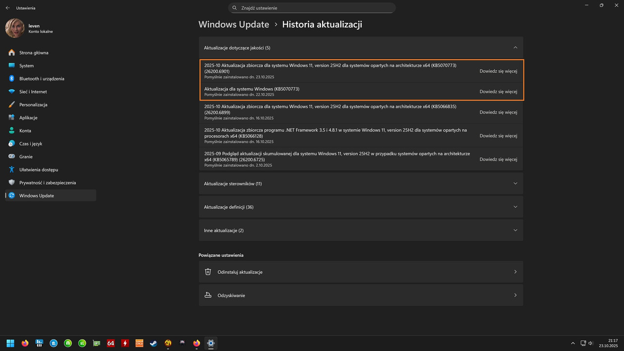Click 'Pomyślnie zainstalowano dn. 2.10.2025' text
This screenshot has height=351, width=624.
pyautogui.click(x=238, y=165)
